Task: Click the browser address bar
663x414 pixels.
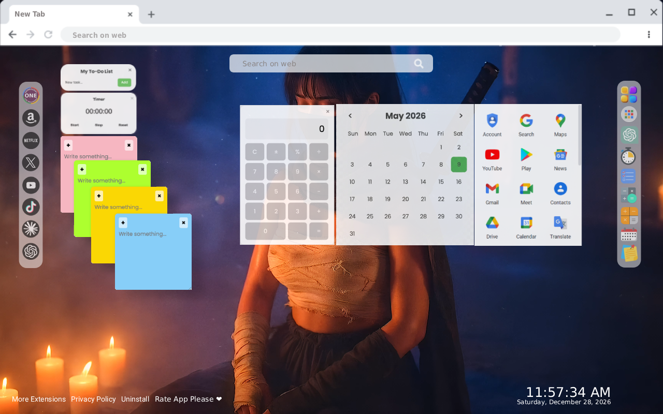Action: coord(340,35)
